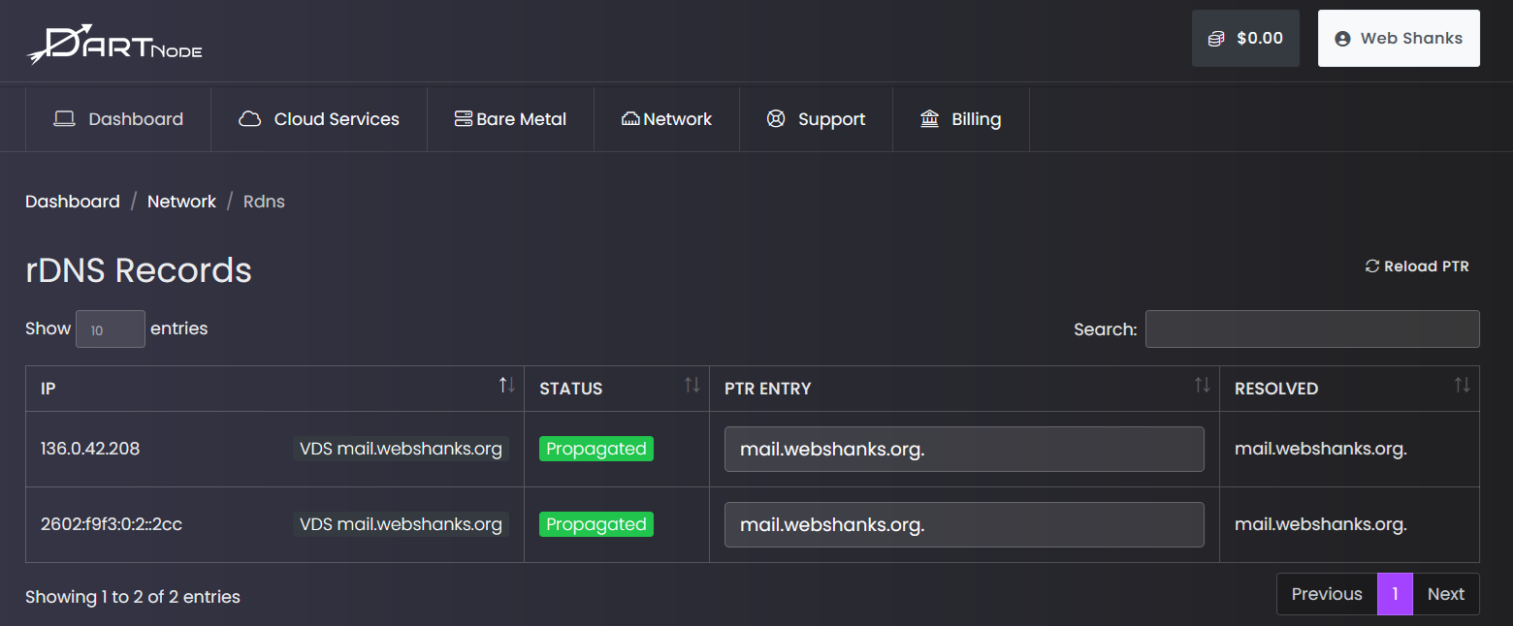Click the $0.00 balance button
Viewport: 1513px width, 626px height.
[1245, 39]
